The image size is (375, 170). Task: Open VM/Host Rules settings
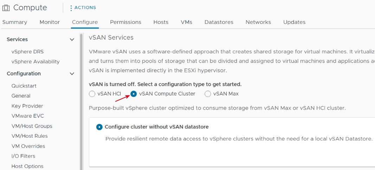click(x=30, y=136)
